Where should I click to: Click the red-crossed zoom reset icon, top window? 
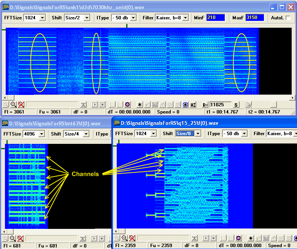pyautogui.click(x=21, y=105)
